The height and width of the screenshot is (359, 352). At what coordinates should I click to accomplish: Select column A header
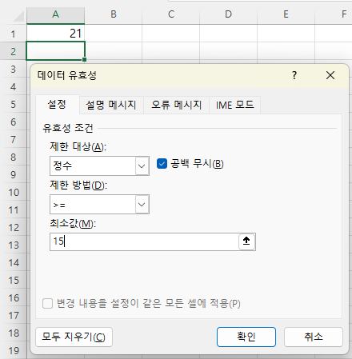(55, 14)
